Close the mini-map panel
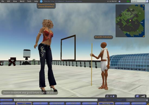Image resolution: width=149 pixels, height=105 pixels. (x=143, y=6)
